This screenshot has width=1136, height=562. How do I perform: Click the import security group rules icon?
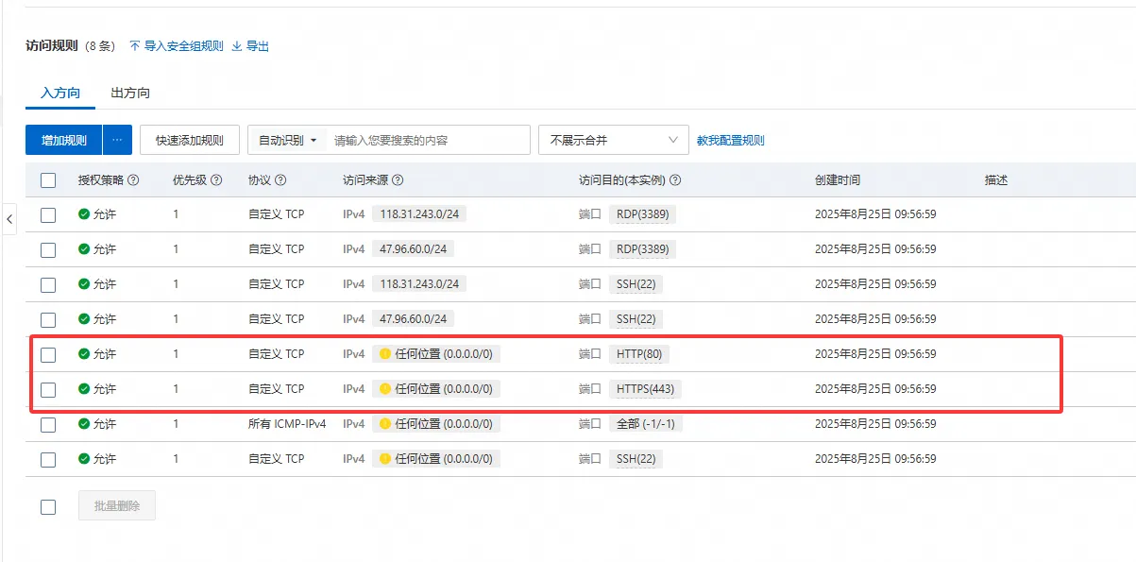(134, 46)
